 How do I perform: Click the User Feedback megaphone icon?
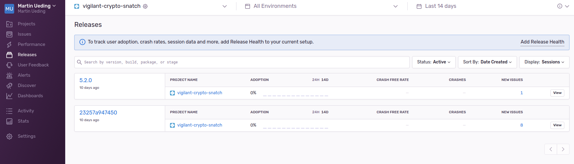(x=9, y=65)
